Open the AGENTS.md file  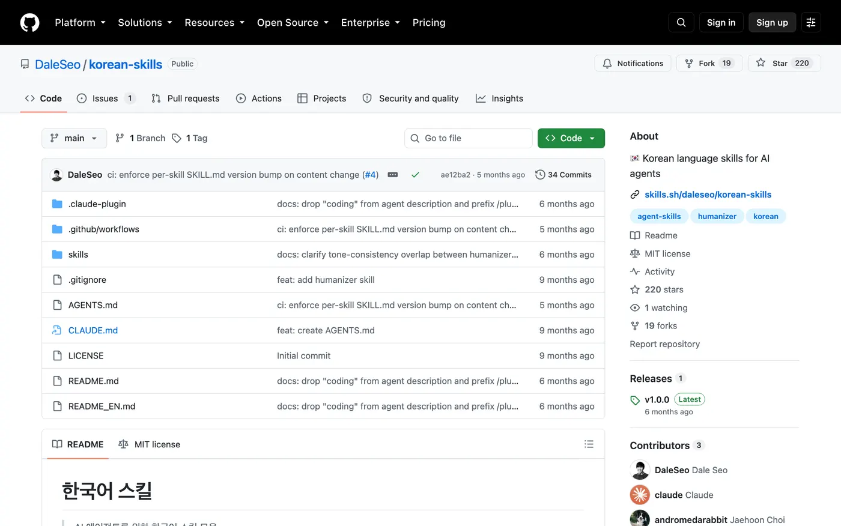tap(93, 305)
